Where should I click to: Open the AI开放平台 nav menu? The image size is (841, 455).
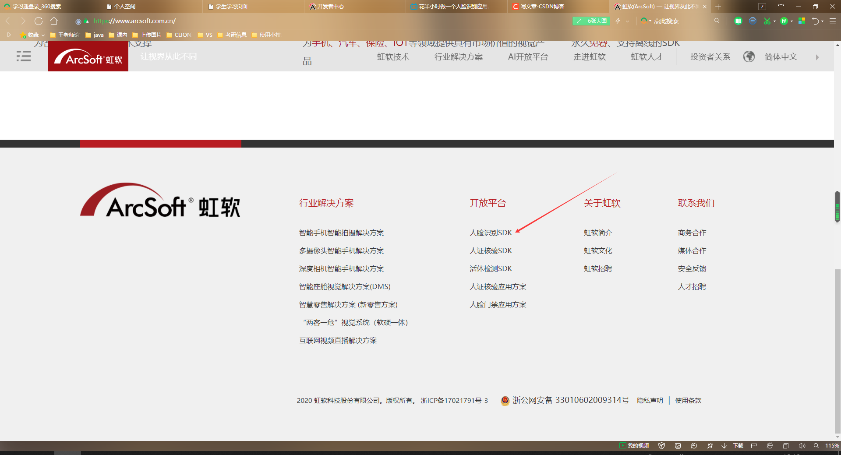coord(528,56)
